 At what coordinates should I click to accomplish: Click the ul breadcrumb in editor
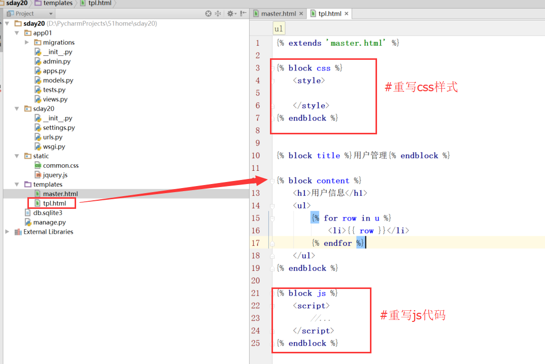[279, 28]
